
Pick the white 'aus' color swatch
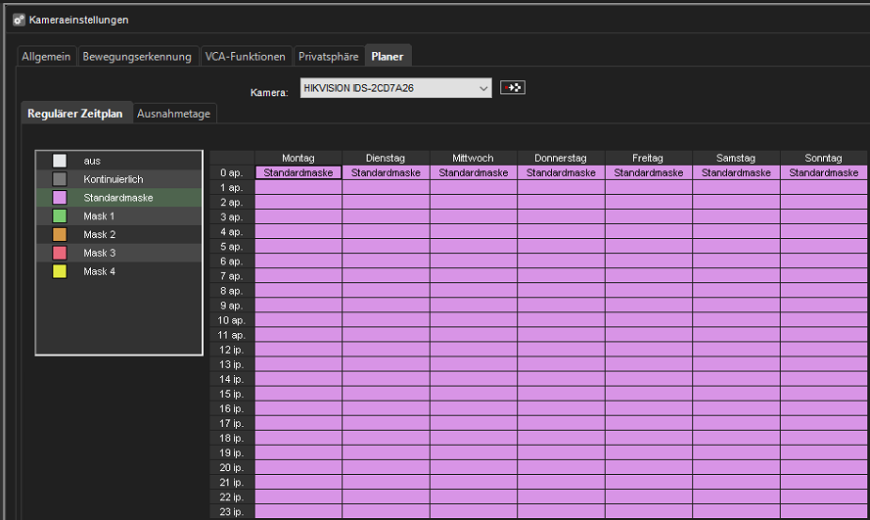click(60, 161)
